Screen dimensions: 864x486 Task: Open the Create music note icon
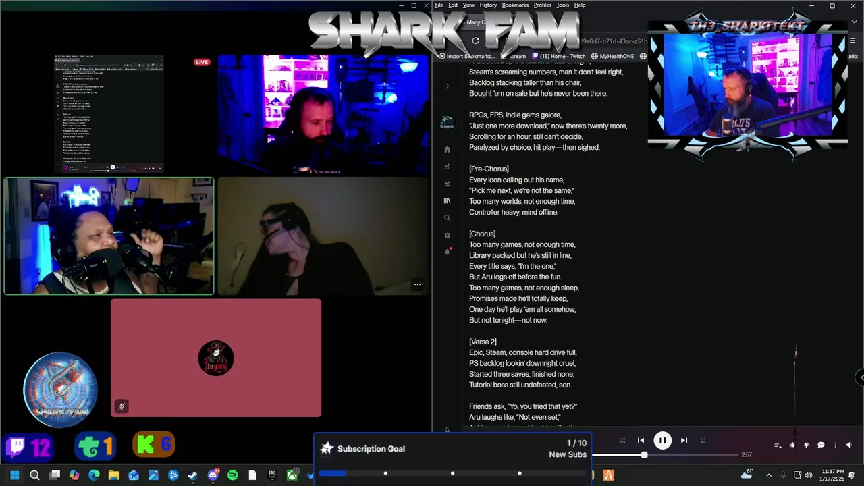[x=447, y=167]
